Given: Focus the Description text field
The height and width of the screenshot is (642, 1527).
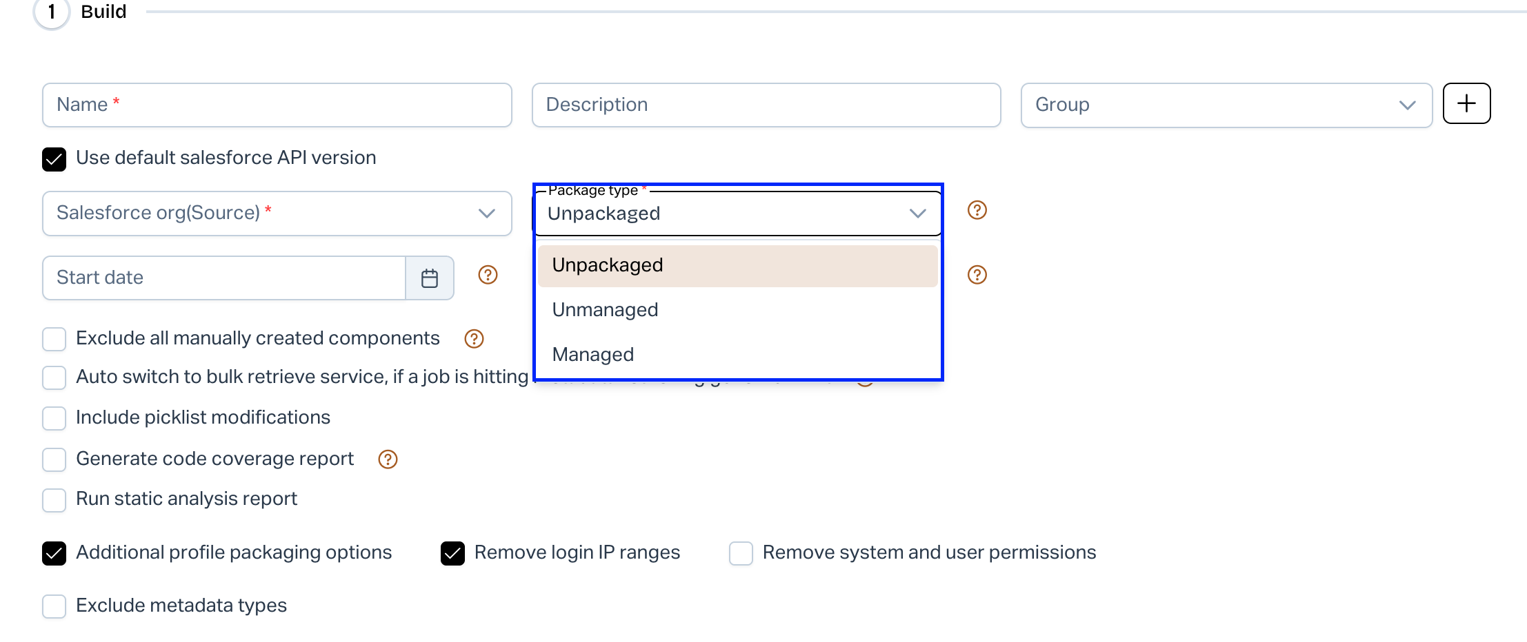Looking at the screenshot, I should [x=766, y=105].
